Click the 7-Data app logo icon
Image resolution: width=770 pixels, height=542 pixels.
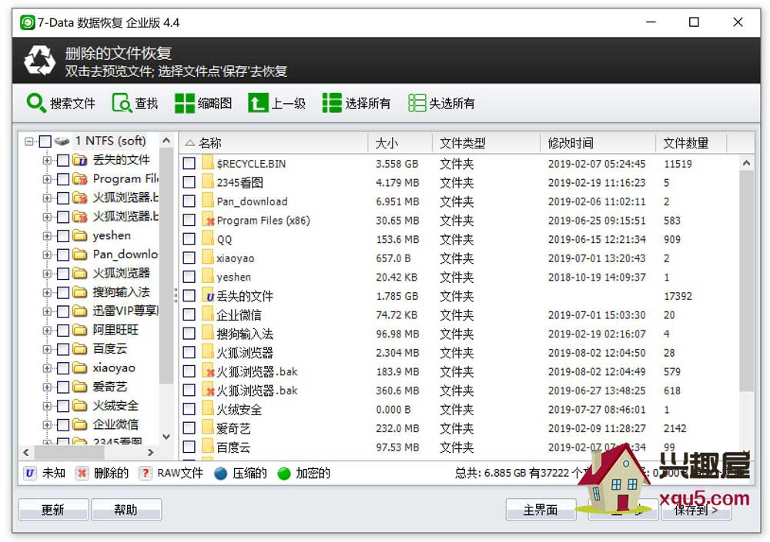(28, 22)
